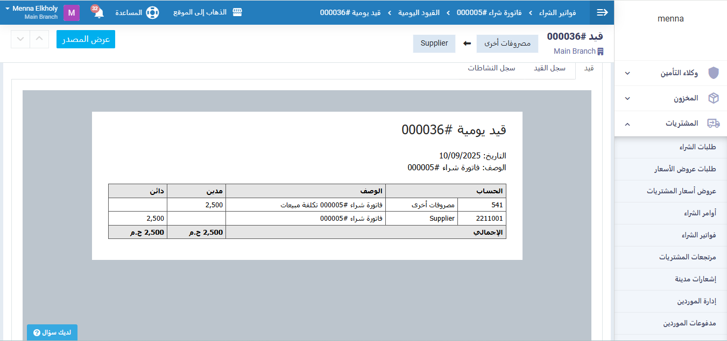
Task: Click the عرض المصدر button
Action: pyautogui.click(x=86, y=39)
